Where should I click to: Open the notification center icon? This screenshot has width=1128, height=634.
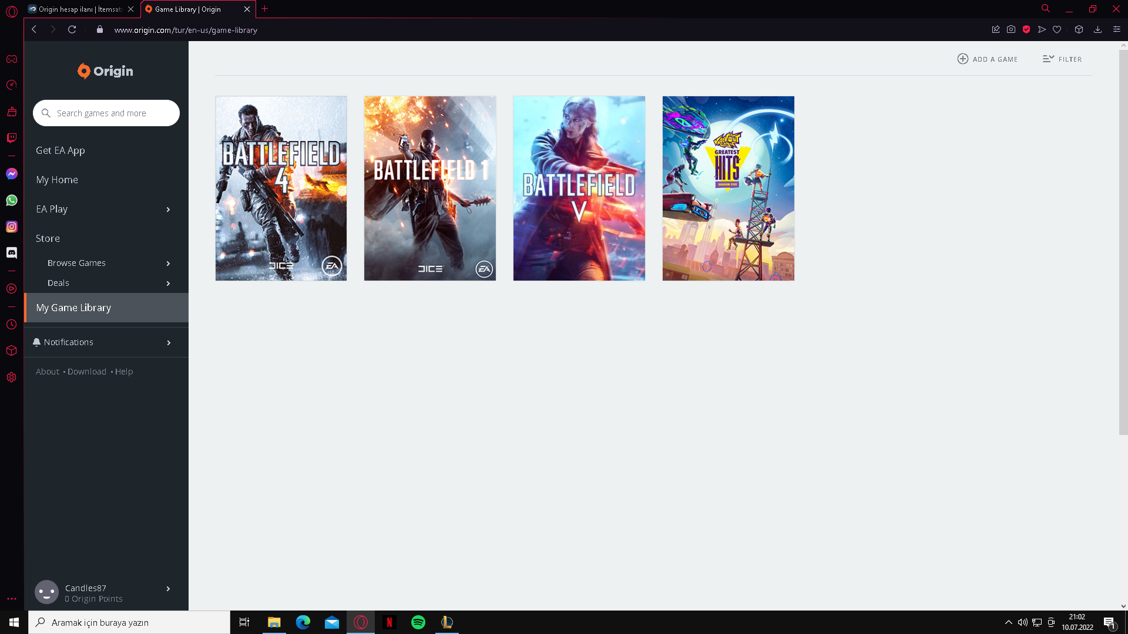[1110, 623]
